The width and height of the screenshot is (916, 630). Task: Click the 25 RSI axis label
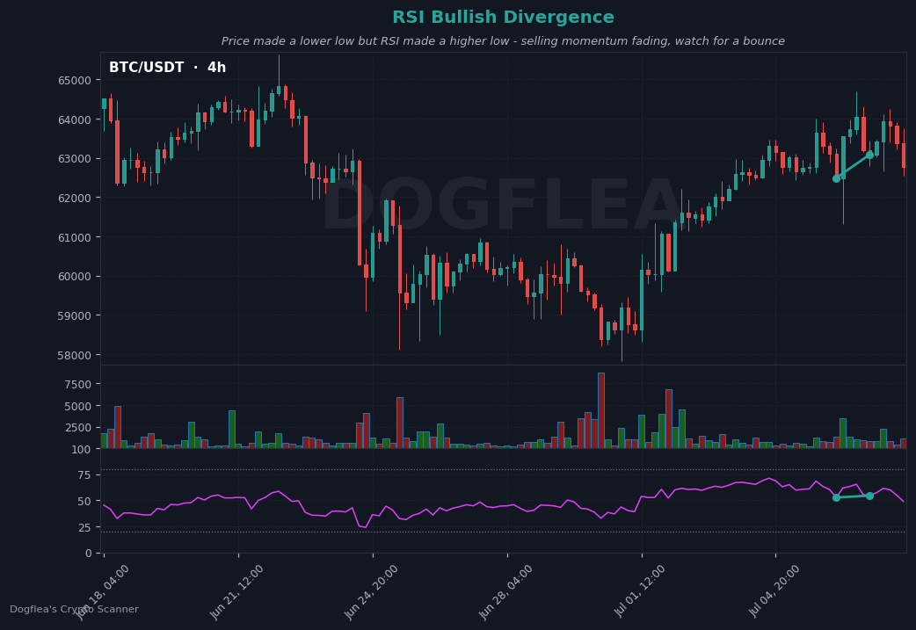[84, 528]
